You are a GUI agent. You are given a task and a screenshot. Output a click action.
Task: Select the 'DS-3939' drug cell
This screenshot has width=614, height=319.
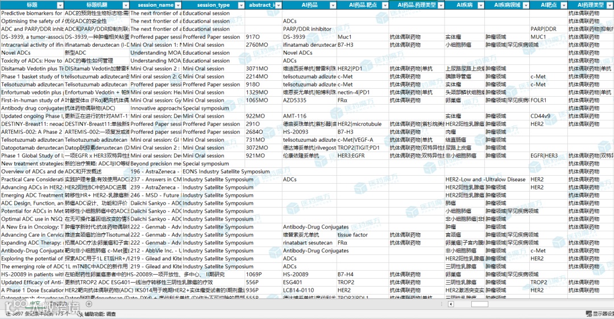pos(309,37)
